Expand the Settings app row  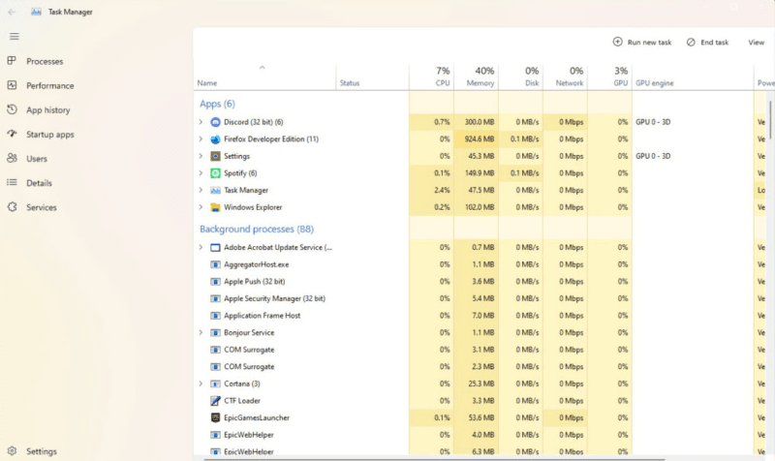pos(201,156)
